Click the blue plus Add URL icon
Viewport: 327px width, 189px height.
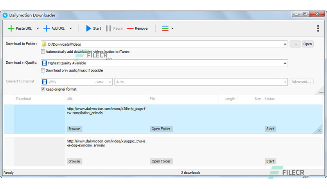tap(46, 28)
